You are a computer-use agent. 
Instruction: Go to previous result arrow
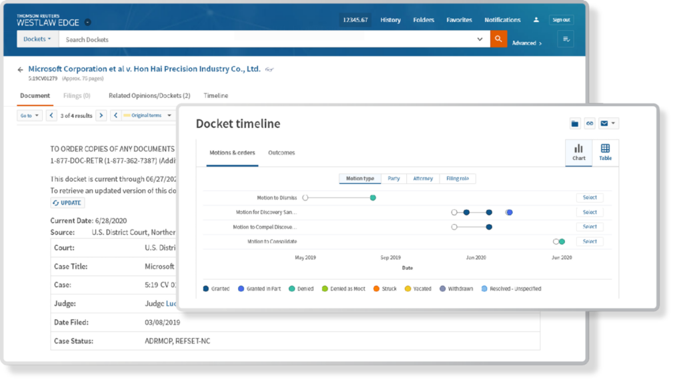tap(51, 115)
